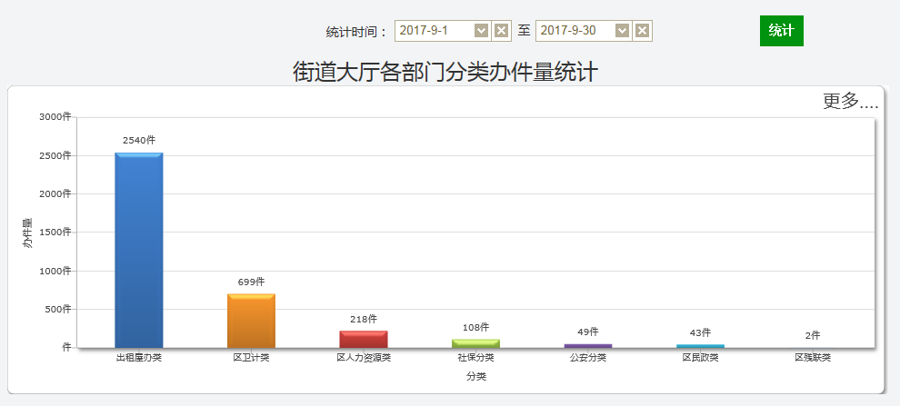Screen dimensions: 900x406
Task: Click the 区人力资源类 axis label
Action: 364,358
